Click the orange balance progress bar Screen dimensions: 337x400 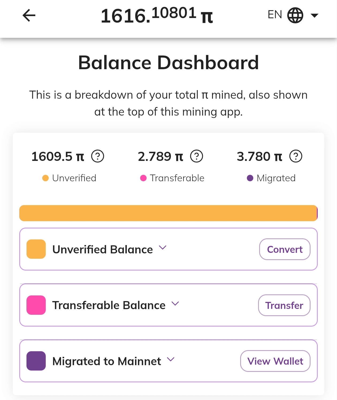(168, 213)
